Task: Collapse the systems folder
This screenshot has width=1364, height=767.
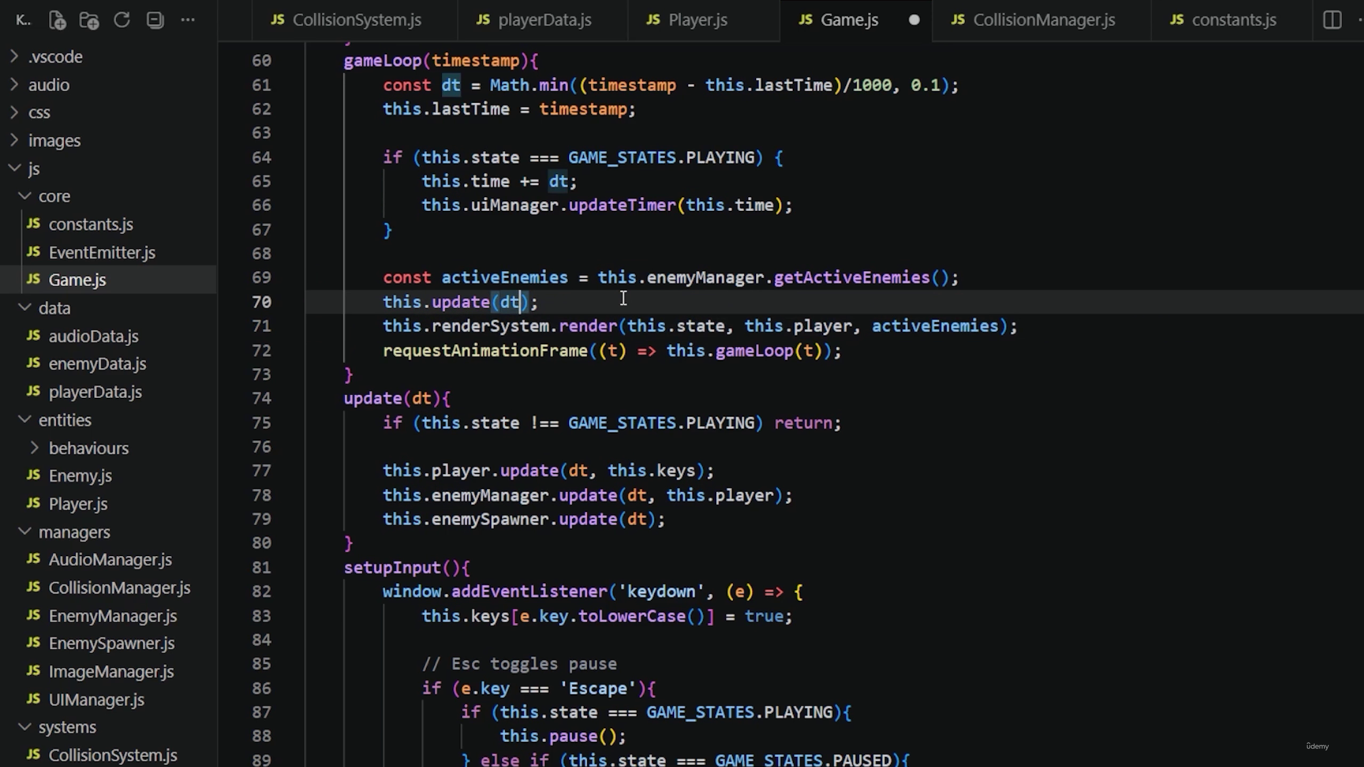Action: click(x=108, y=727)
